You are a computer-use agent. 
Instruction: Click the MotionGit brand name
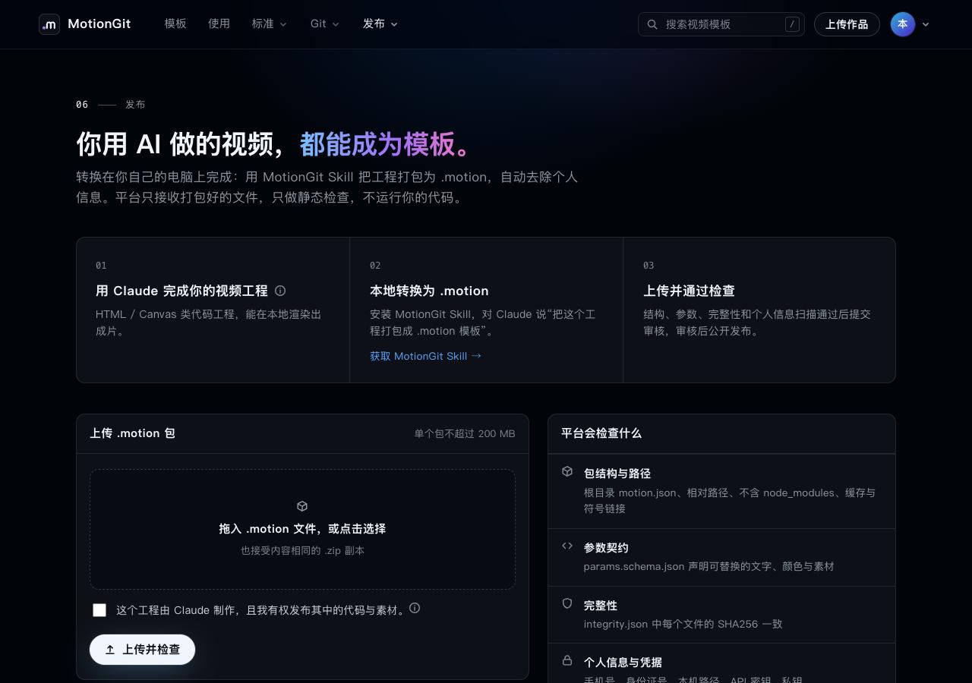(99, 24)
